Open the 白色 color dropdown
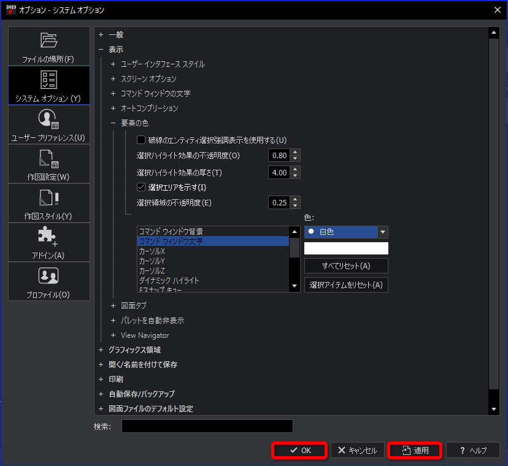 coord(383,232)
